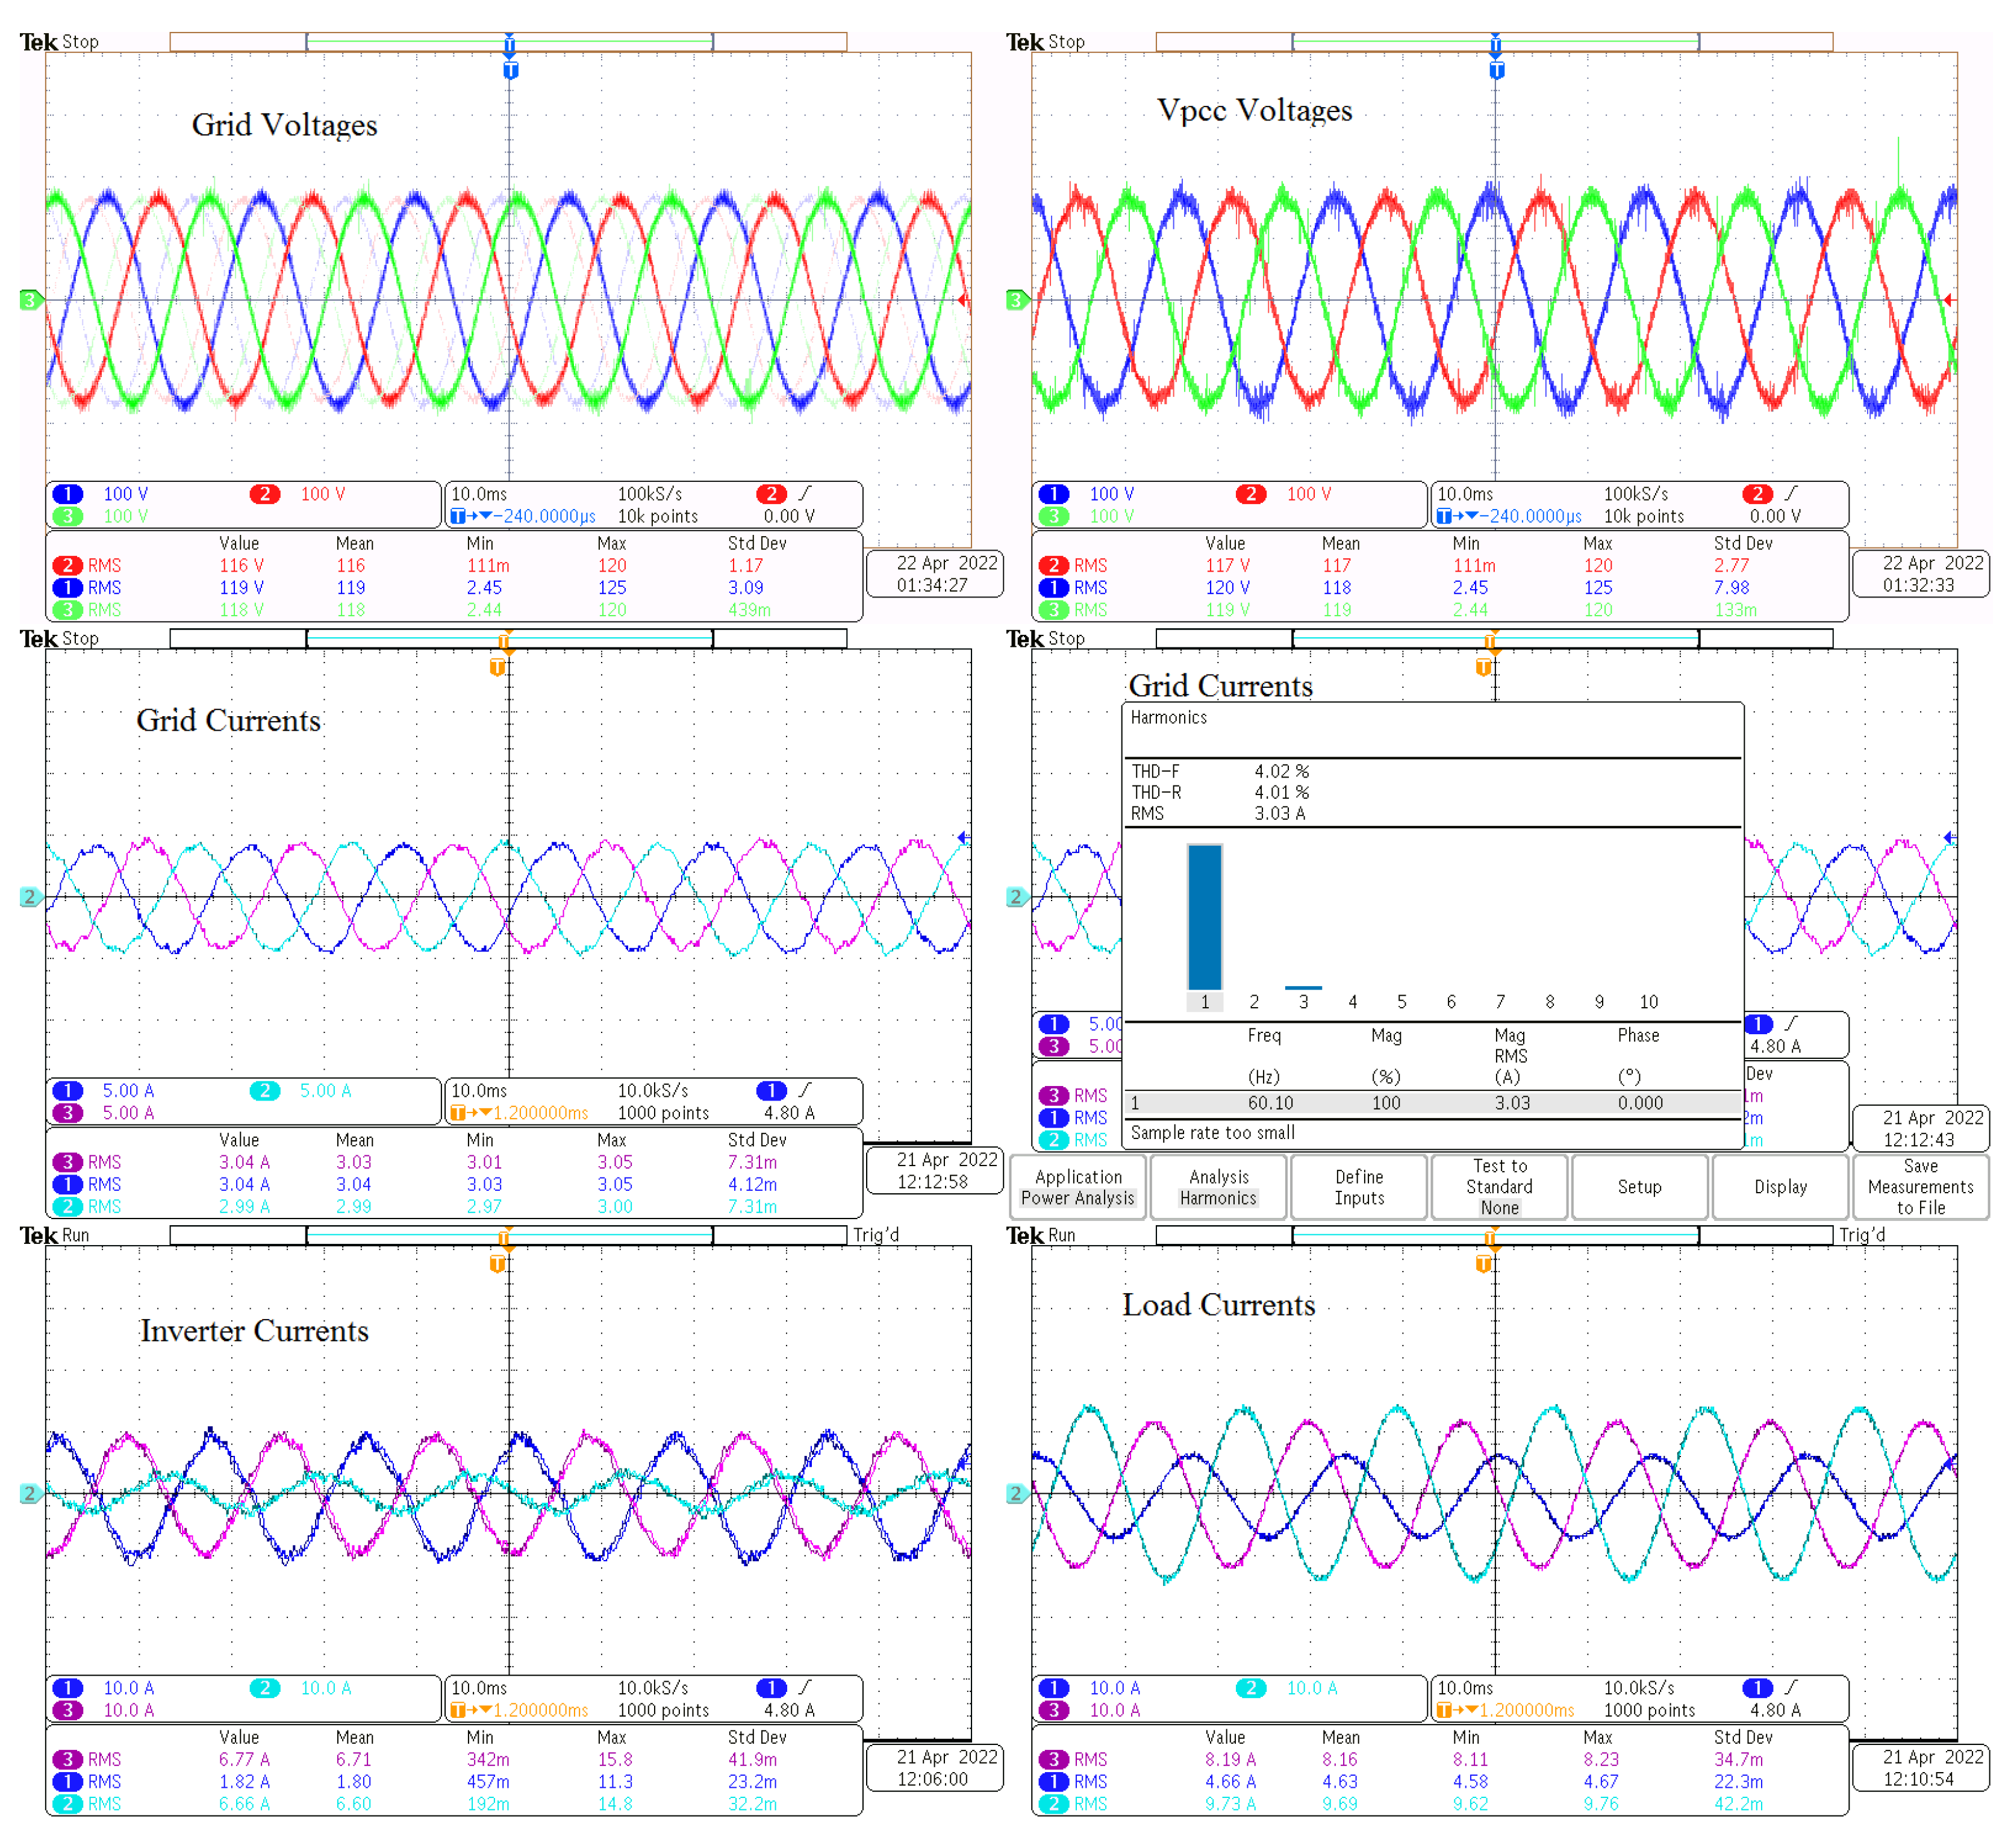Open Test to Standard None menu
Screen dimensions: 2011x1848
coord(1499,1187)
